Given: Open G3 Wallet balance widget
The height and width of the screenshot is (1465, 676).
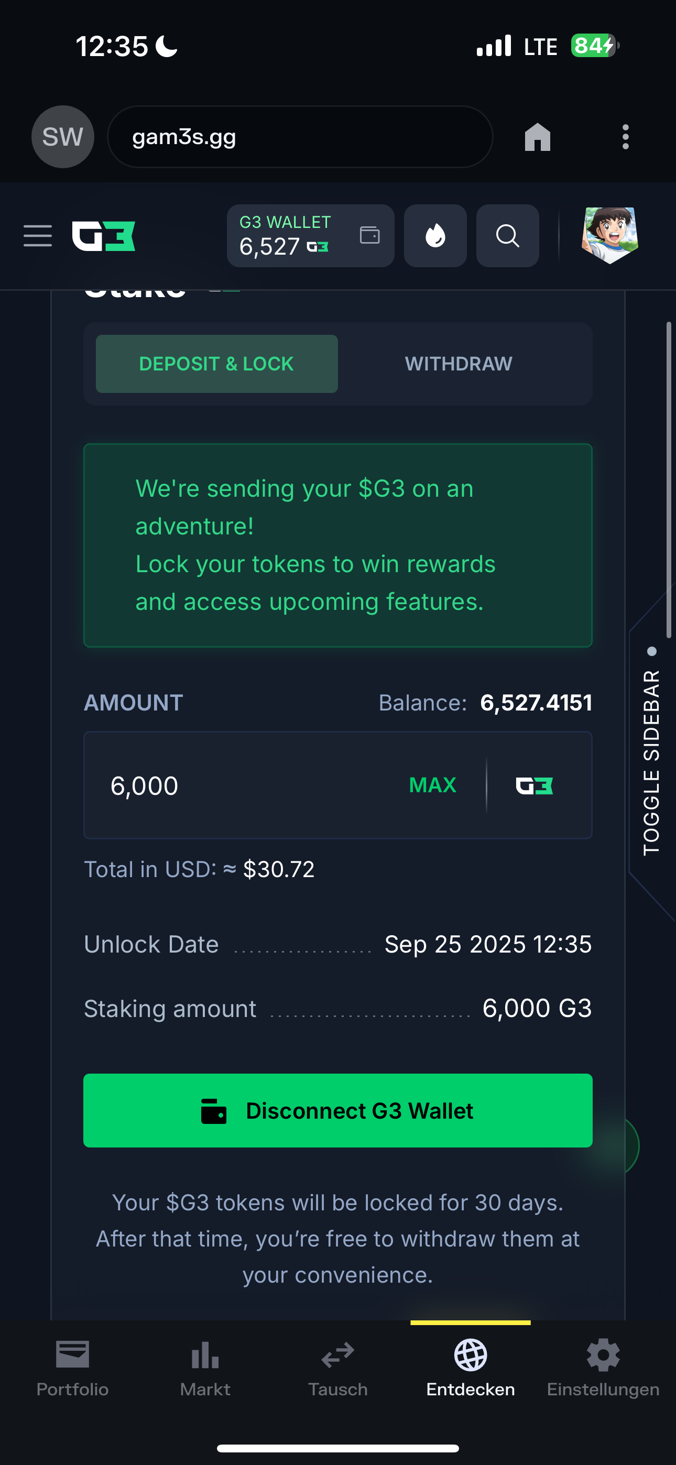Looking at the screenshot, I should (x=311, y=235).
